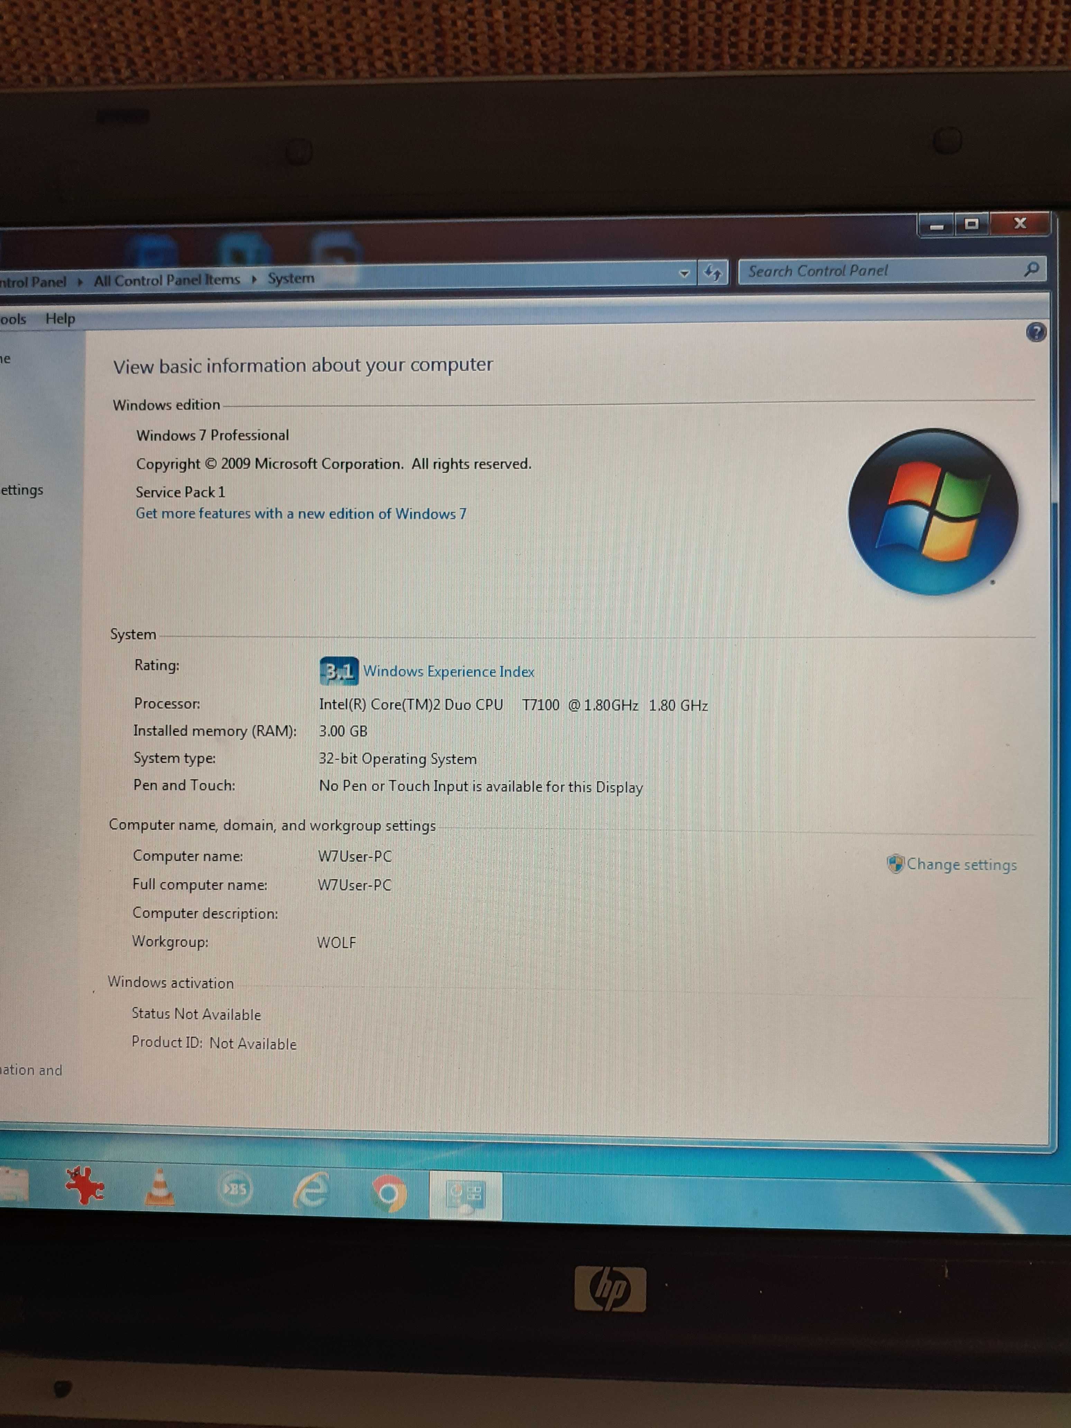Click the refresh button beside address bar

pos(713,273)
